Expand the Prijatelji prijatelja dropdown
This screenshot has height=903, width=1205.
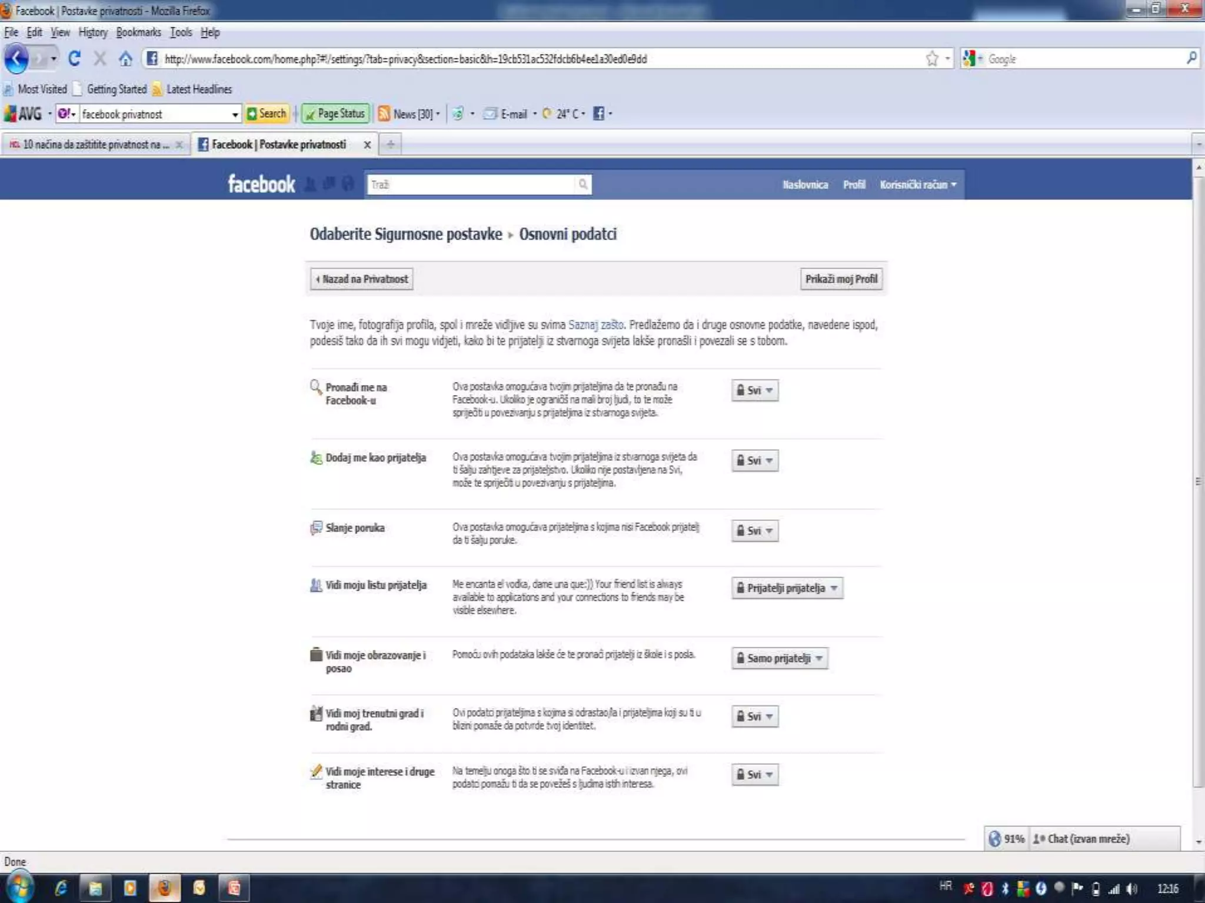click(x=787, y=588)
